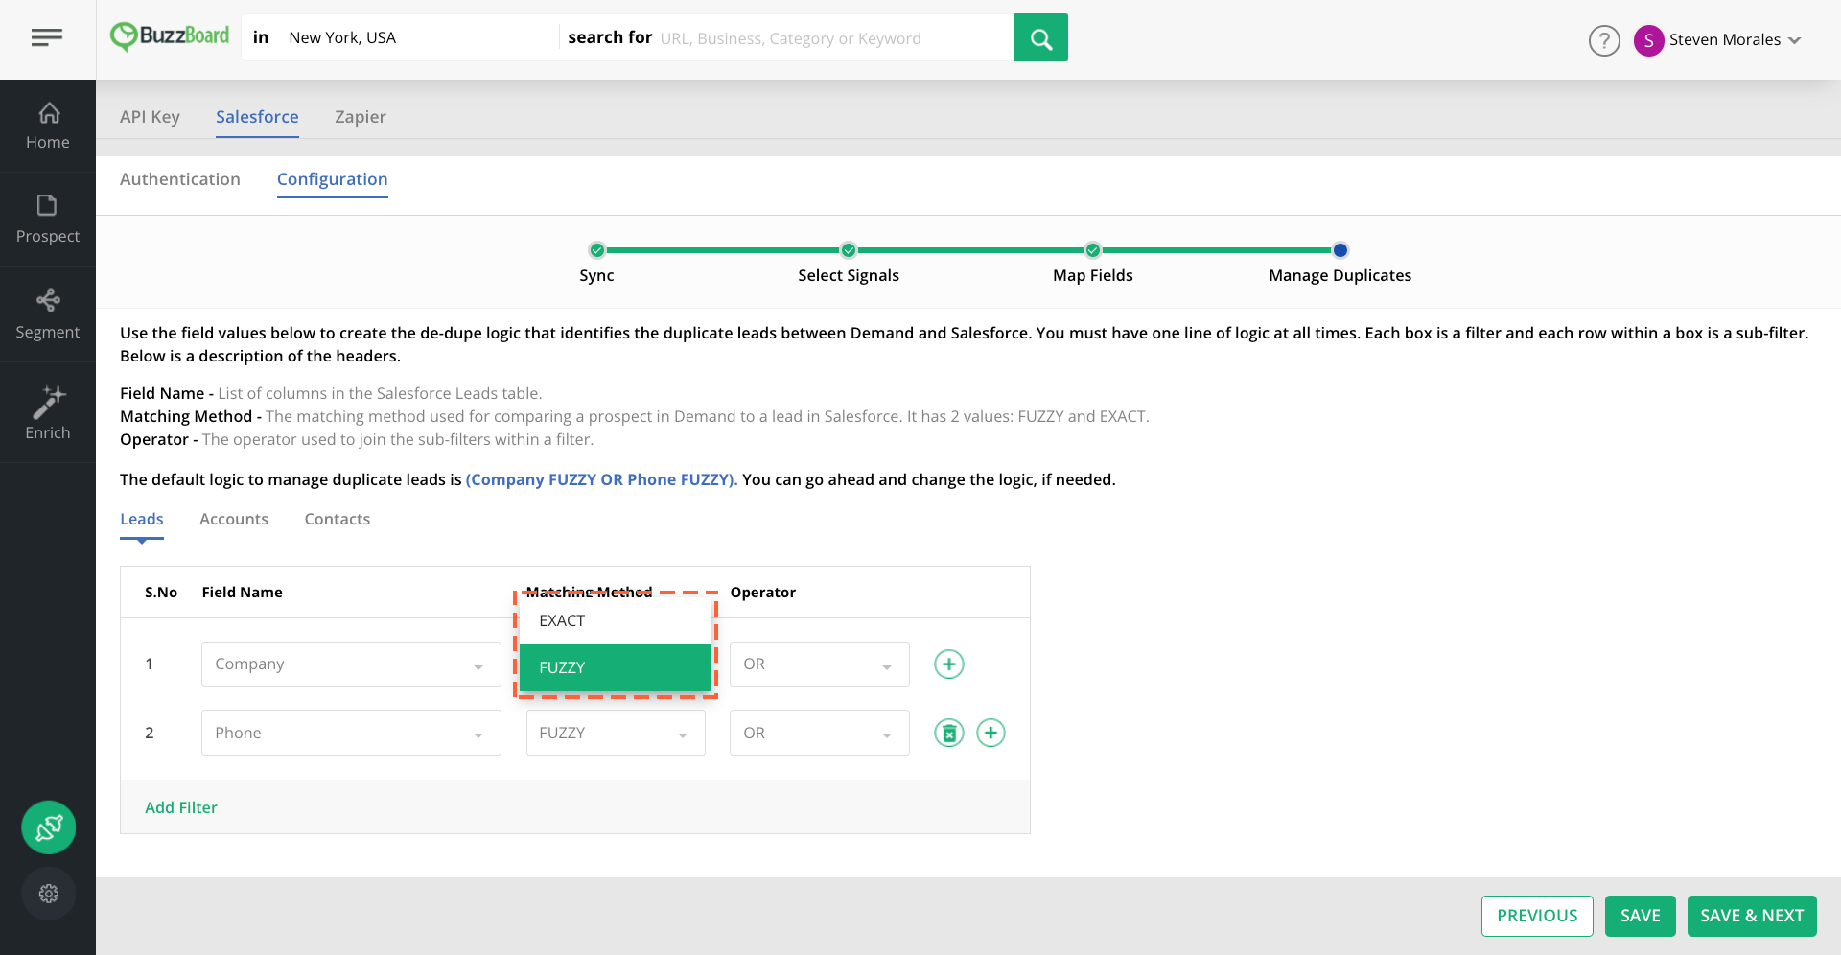The image size is (1841, 955).
Task: Open the Configuration sub-tab
Action: (333, 179)
